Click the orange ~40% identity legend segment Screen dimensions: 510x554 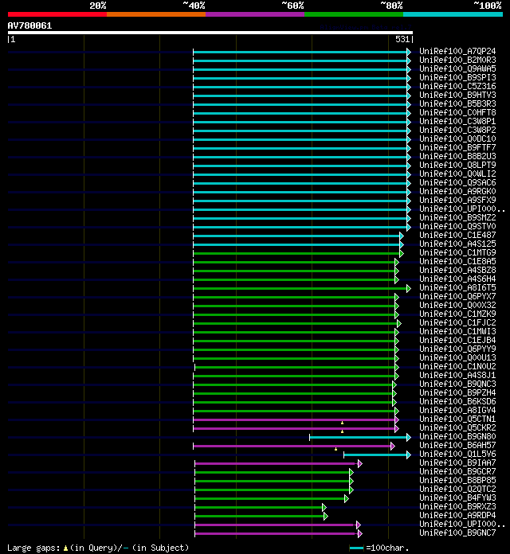[x=156, y=14]
